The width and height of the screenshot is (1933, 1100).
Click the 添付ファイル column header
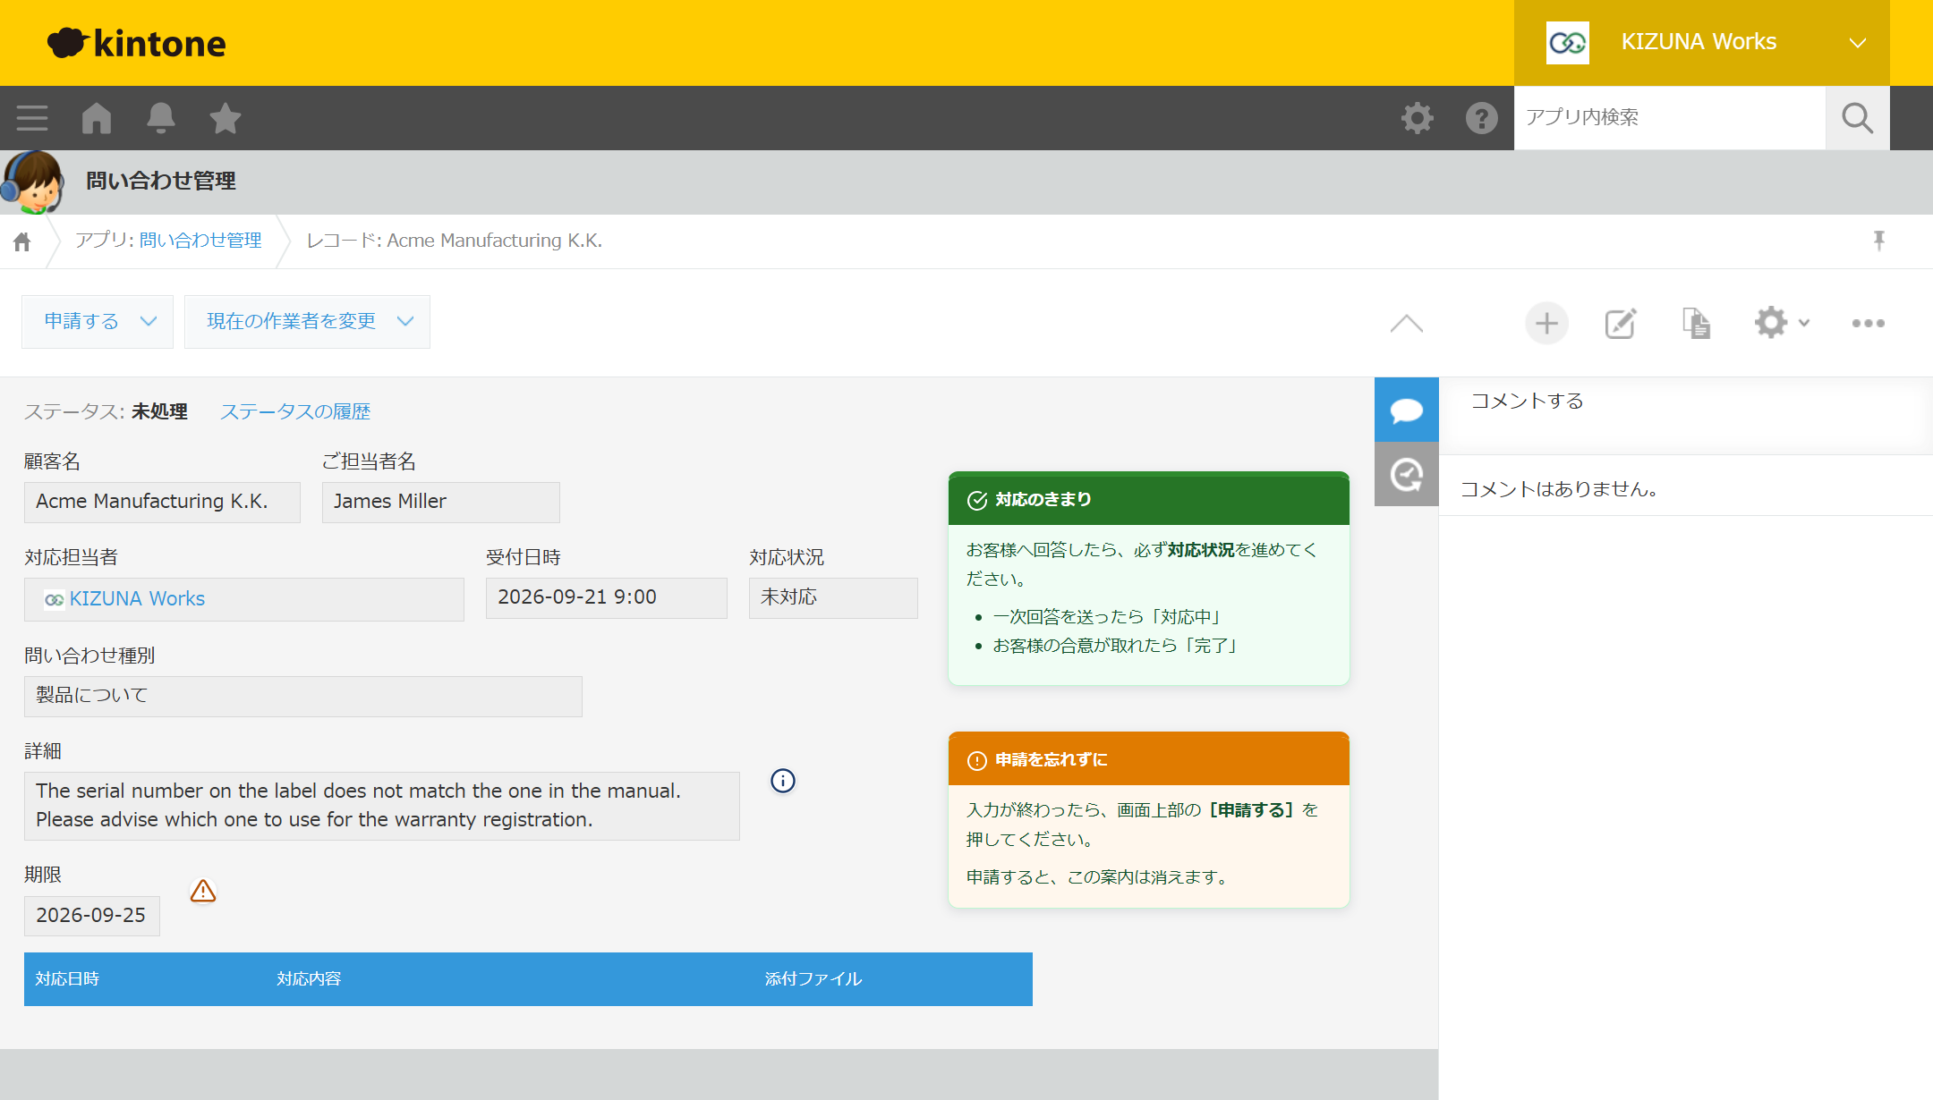pos(813,979)
